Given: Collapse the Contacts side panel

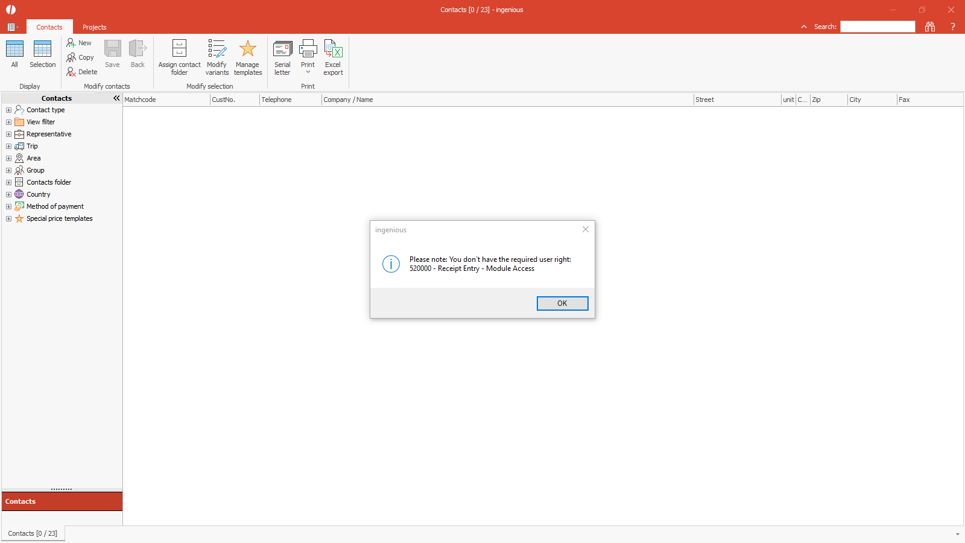Looking at the screenshot, I should click(116, 98).
